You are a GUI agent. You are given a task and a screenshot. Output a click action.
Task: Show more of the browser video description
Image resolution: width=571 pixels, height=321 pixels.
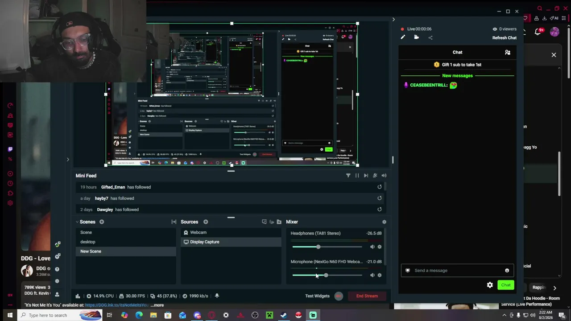[158, 305]
